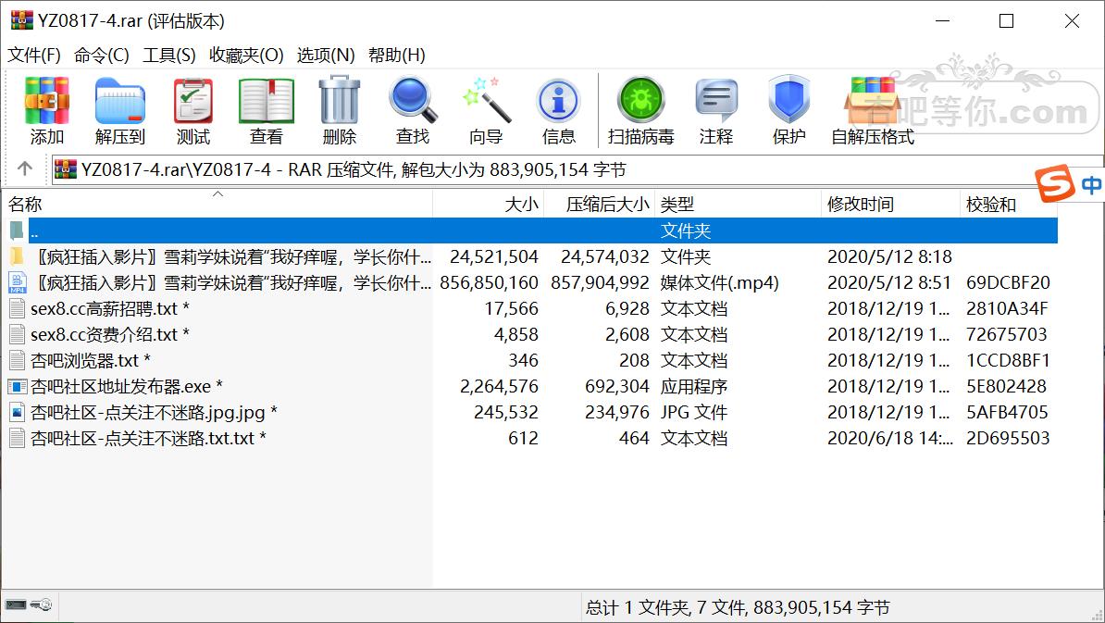
Task: Launch the 向导 (Wizard) wand icon
Action: tap(486, 100)
